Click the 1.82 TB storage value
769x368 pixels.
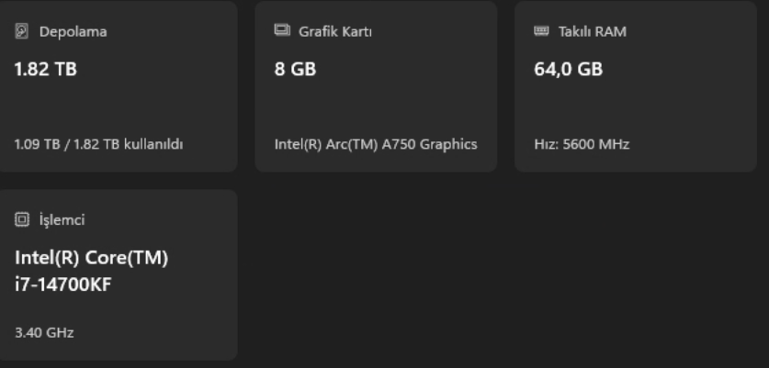[x=46, y=69]
